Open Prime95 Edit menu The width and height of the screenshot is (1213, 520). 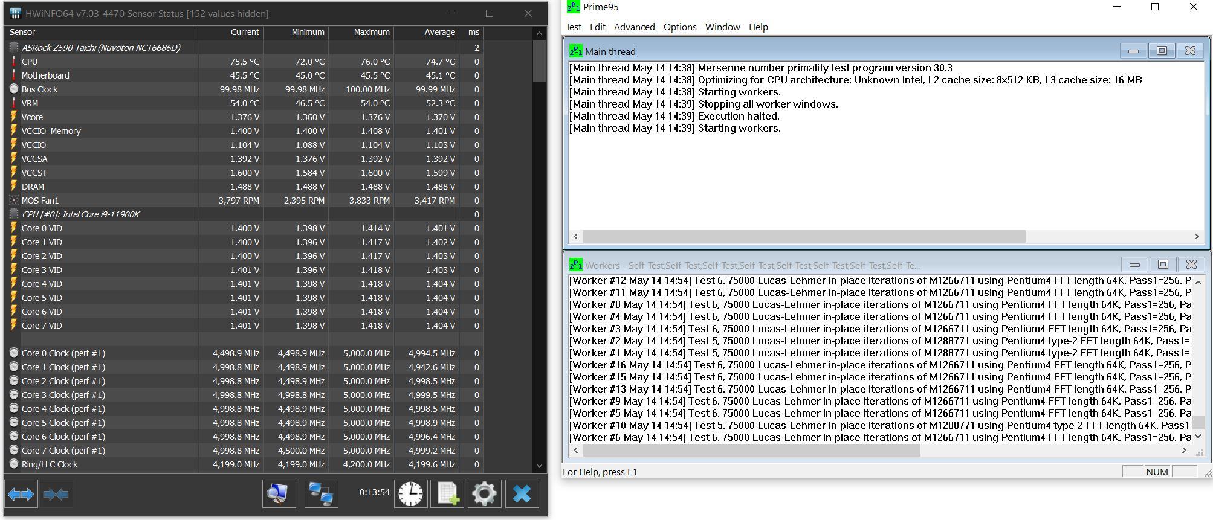tap(598, 27)
